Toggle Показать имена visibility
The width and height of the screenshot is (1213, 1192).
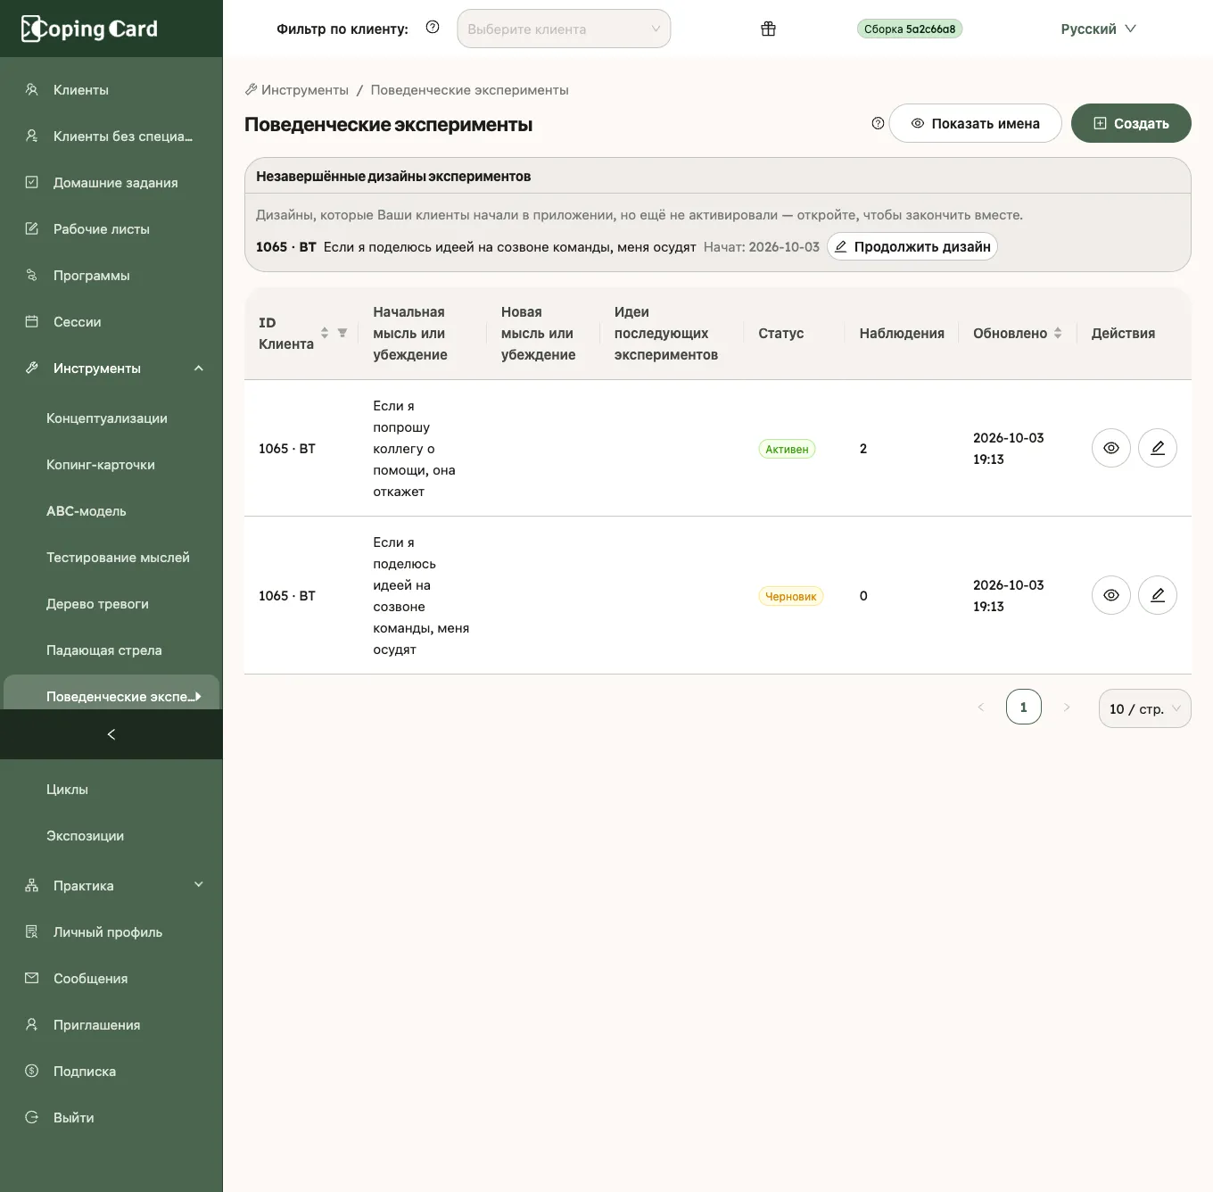point(975,123)
